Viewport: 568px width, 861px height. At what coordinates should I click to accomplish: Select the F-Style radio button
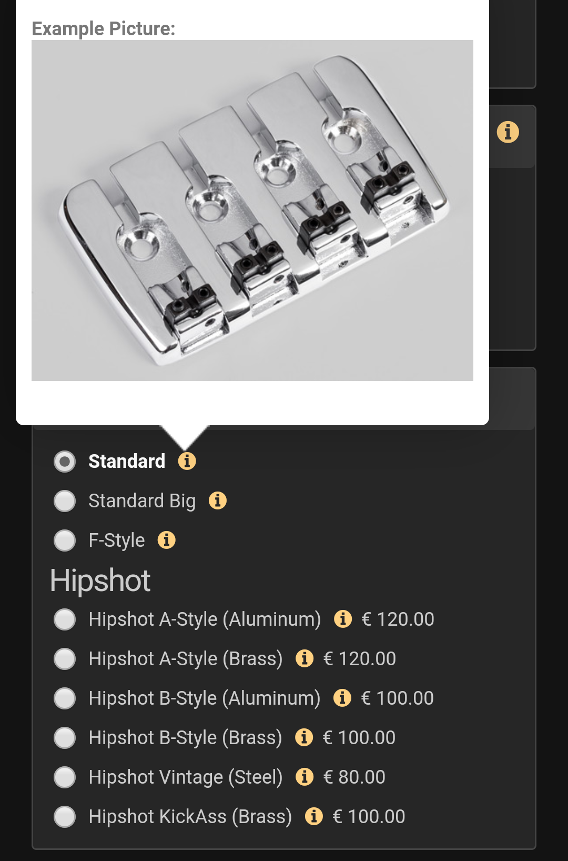[x=65, y=540]
